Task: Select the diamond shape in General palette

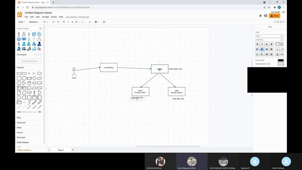Action: click(x=34, y=78)
